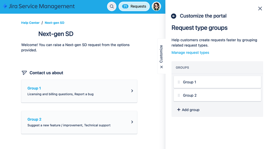The width and height of the screenshot is (268, 149).
Task: Click the plus icon for Add group
Action: [179, 110]
